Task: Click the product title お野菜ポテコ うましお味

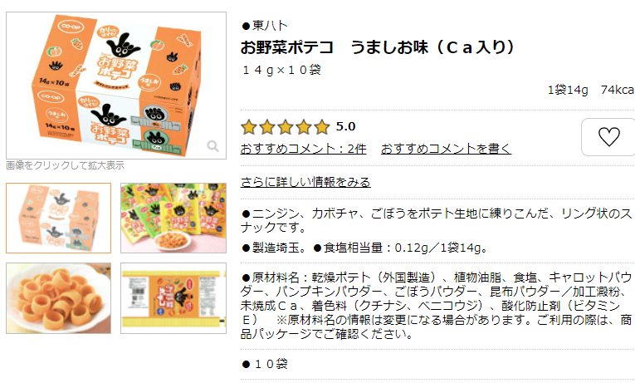Action: [378, 47]
